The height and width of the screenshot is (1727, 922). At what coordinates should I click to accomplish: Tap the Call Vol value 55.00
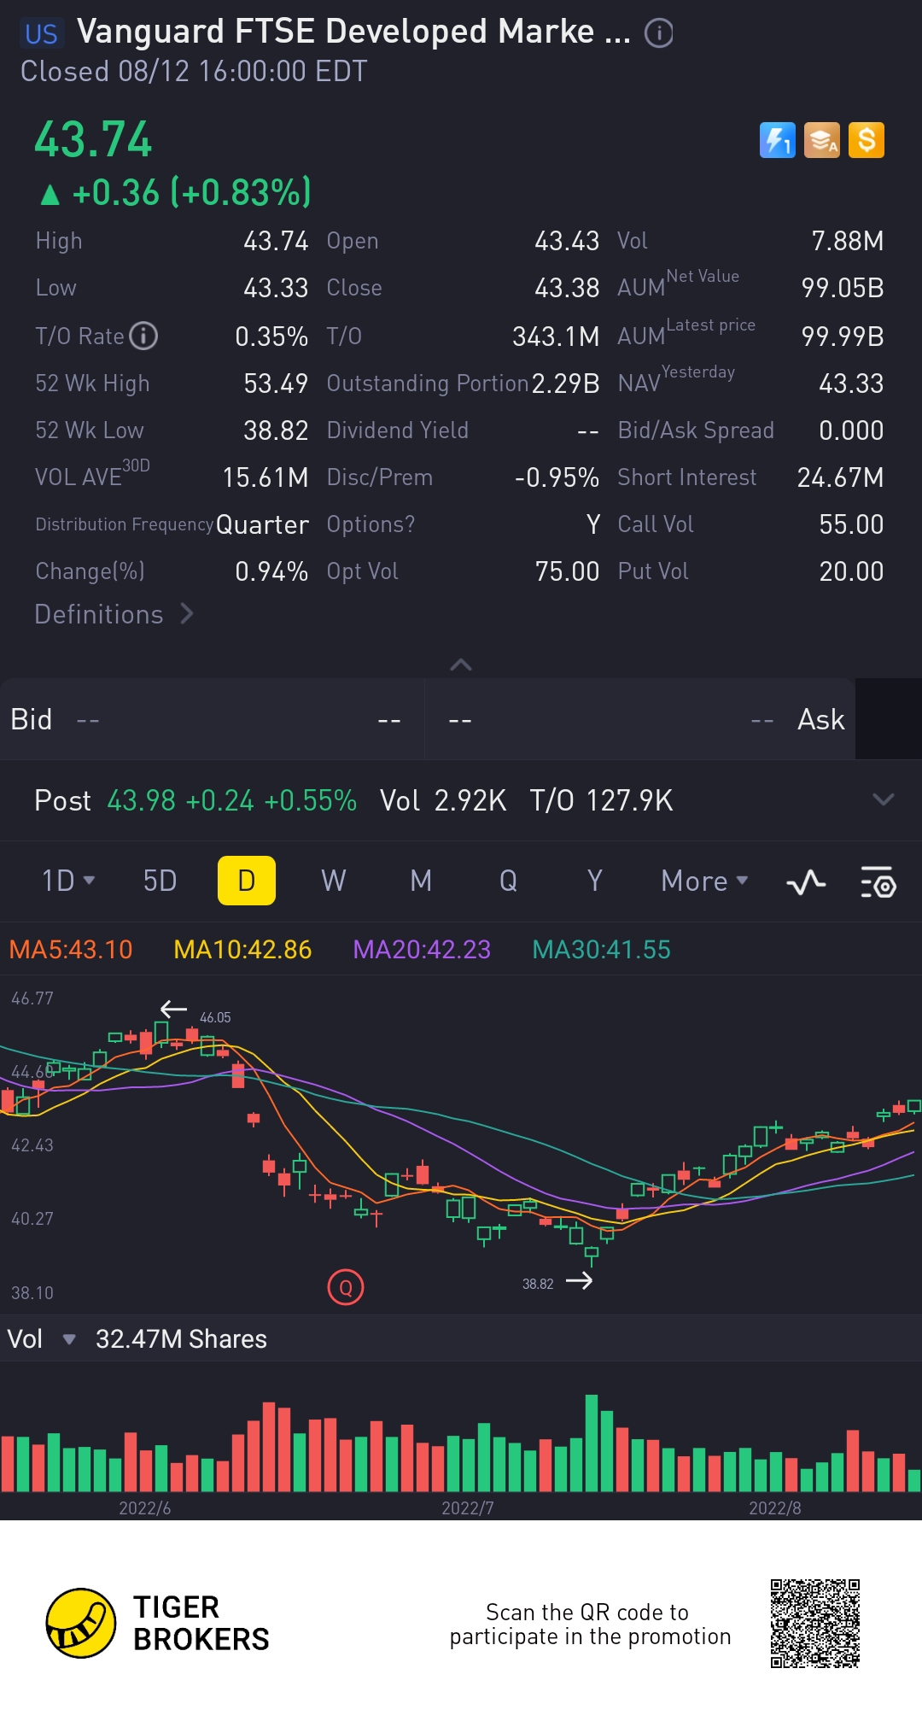coord(851,524)
